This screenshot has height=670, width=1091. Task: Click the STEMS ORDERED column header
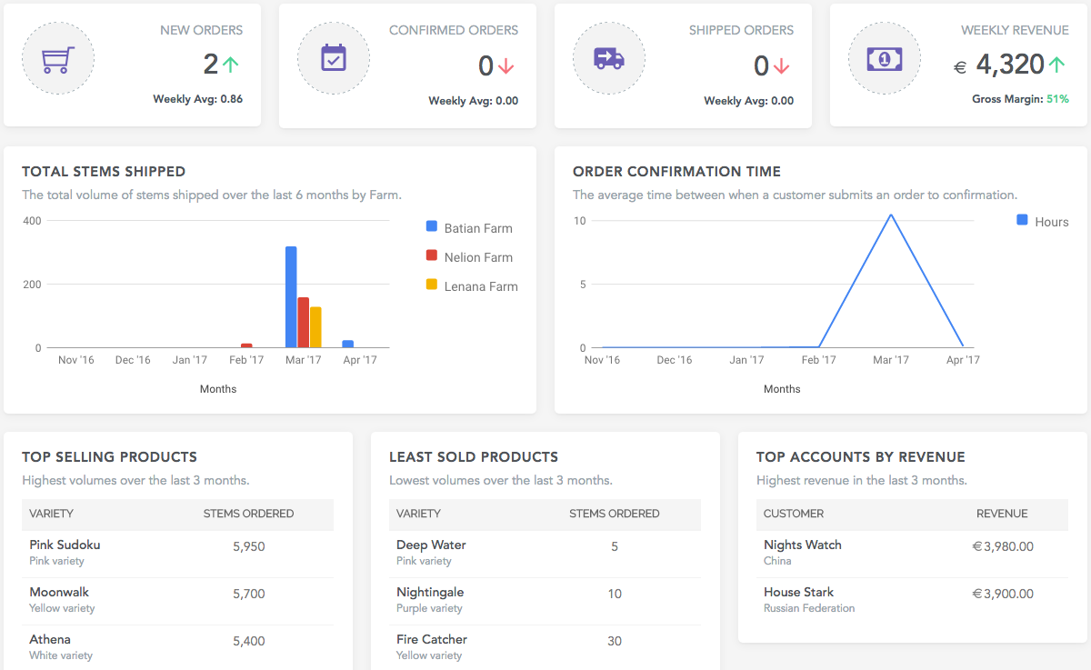click(x=248, y=514)
